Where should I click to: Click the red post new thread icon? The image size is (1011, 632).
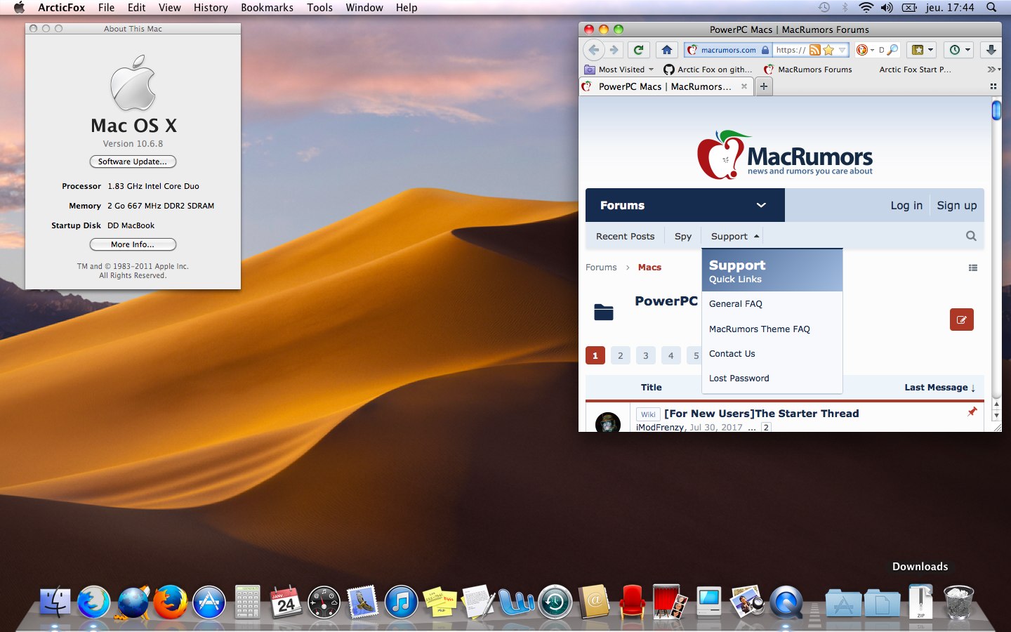(x=962, y=320)
